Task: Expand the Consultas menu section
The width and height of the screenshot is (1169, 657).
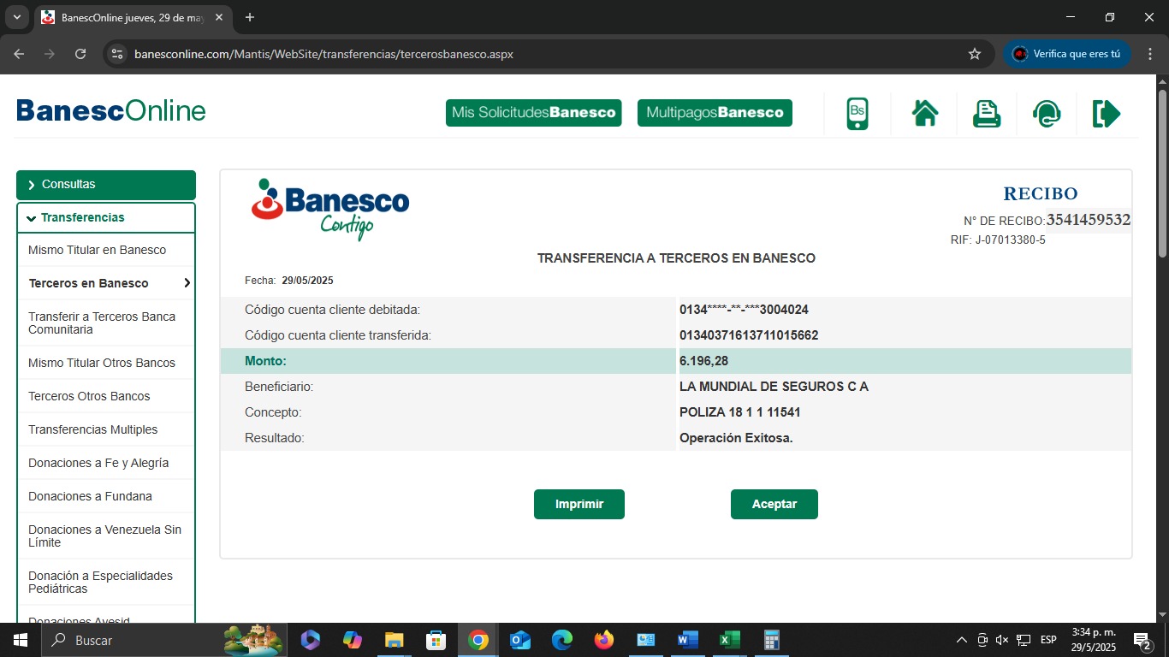Action: tap(105, 185)
